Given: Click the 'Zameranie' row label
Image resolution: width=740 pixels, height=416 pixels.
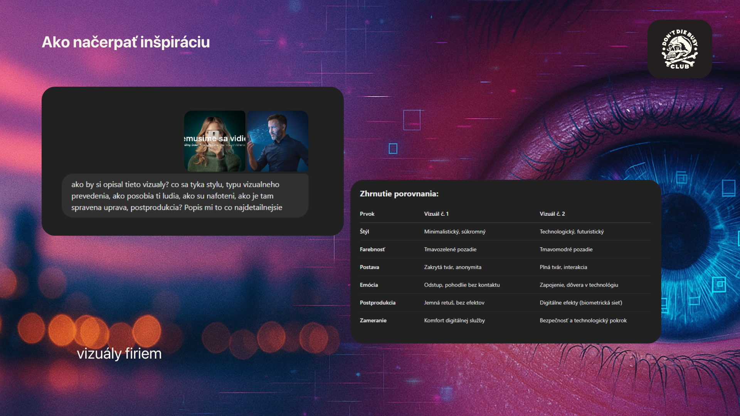Looking at the screenshot, I should click(373, 320).
